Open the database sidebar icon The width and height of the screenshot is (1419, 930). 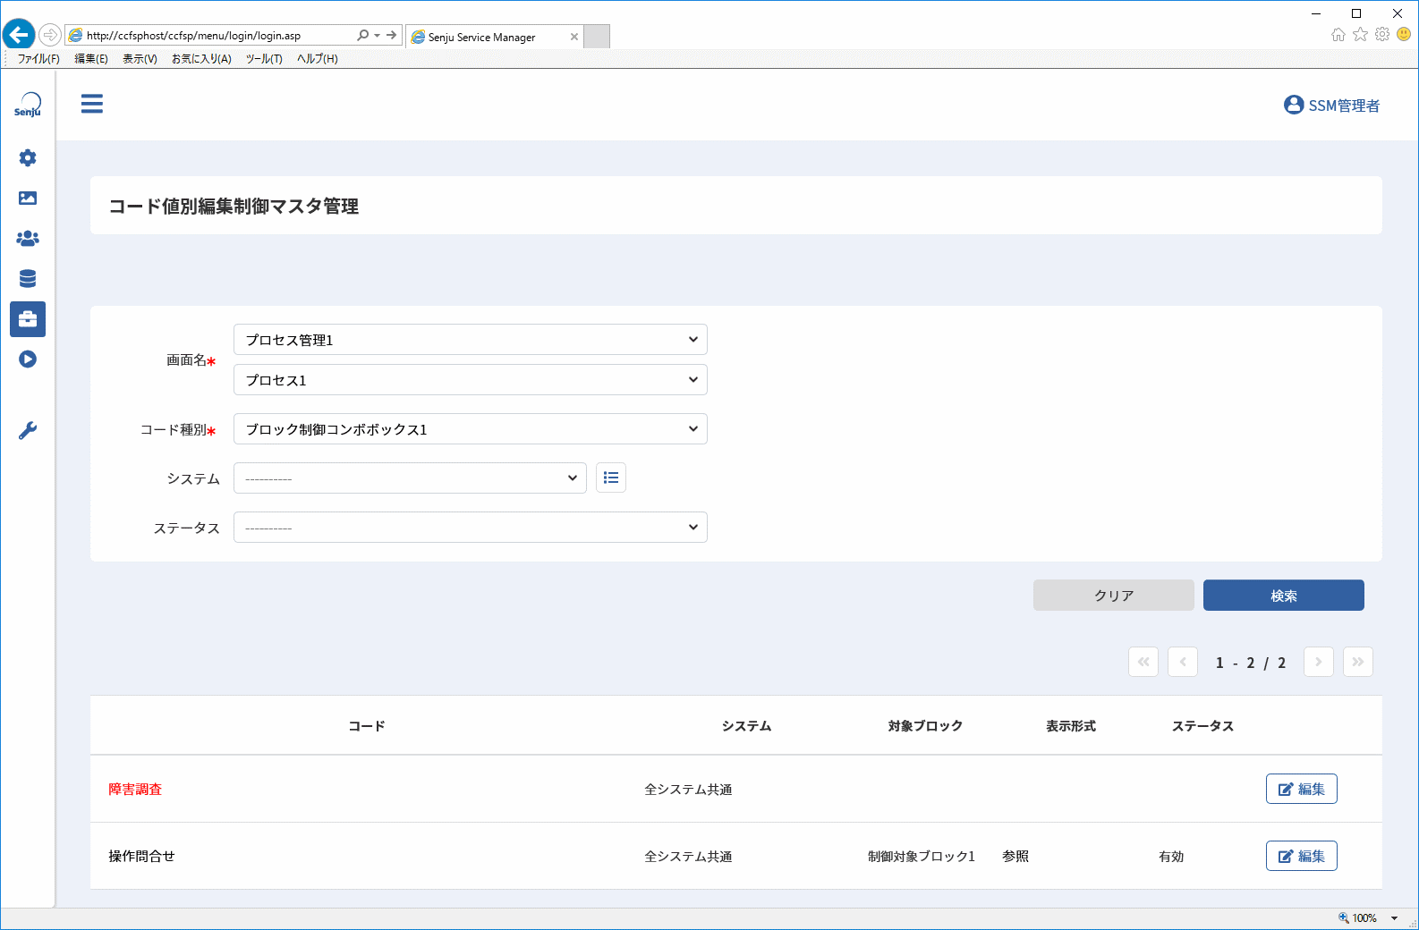pos(28,279)
